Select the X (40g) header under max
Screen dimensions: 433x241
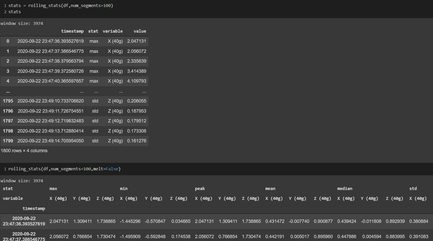[58, 198]
